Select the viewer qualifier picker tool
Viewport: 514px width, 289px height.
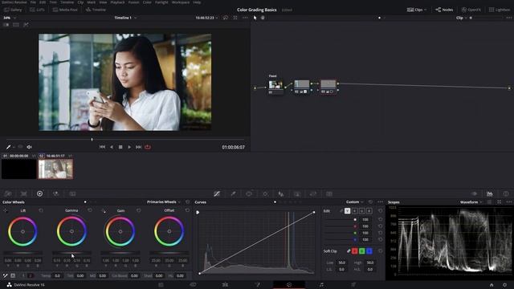9,147
